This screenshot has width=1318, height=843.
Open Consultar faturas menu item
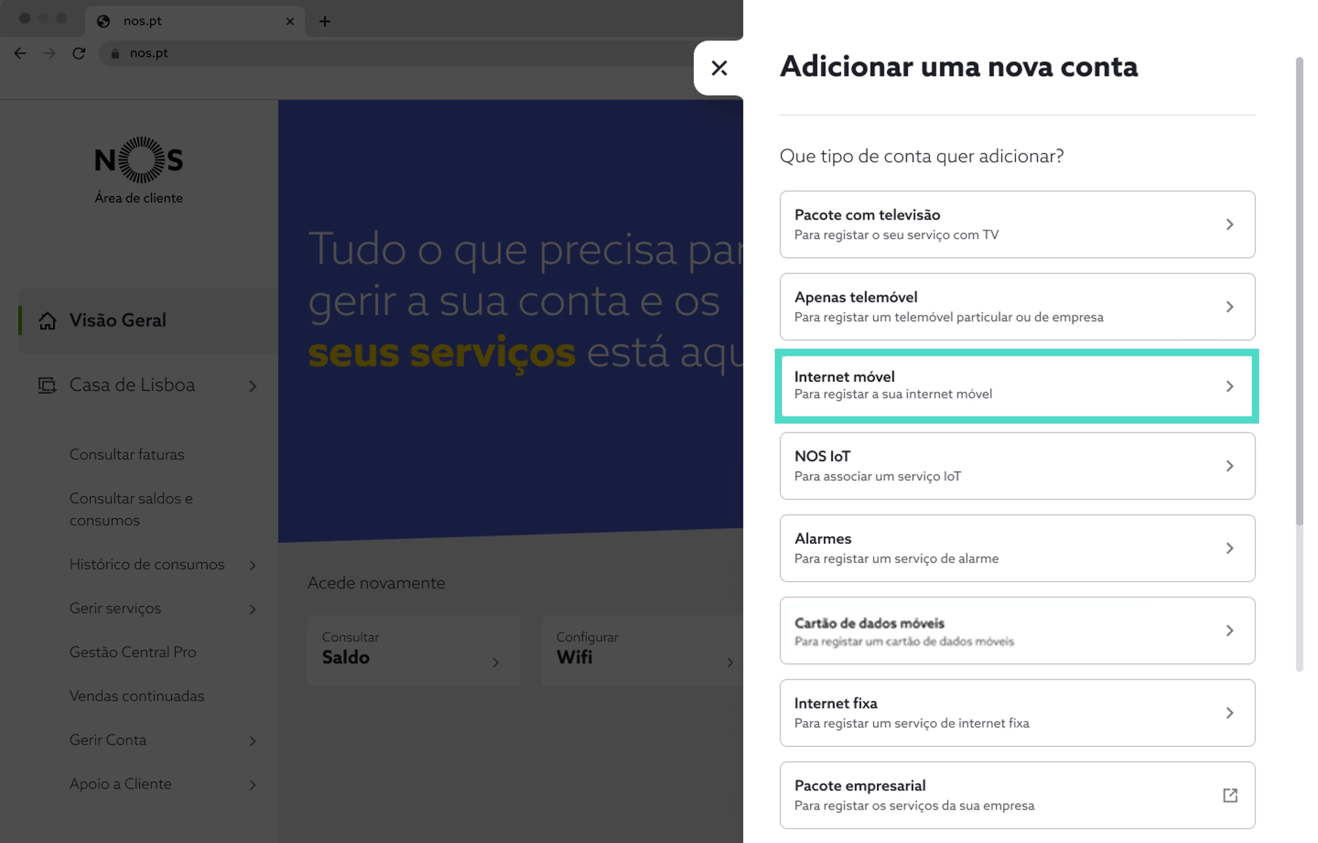pyautogui.click(x=127, y=454)
